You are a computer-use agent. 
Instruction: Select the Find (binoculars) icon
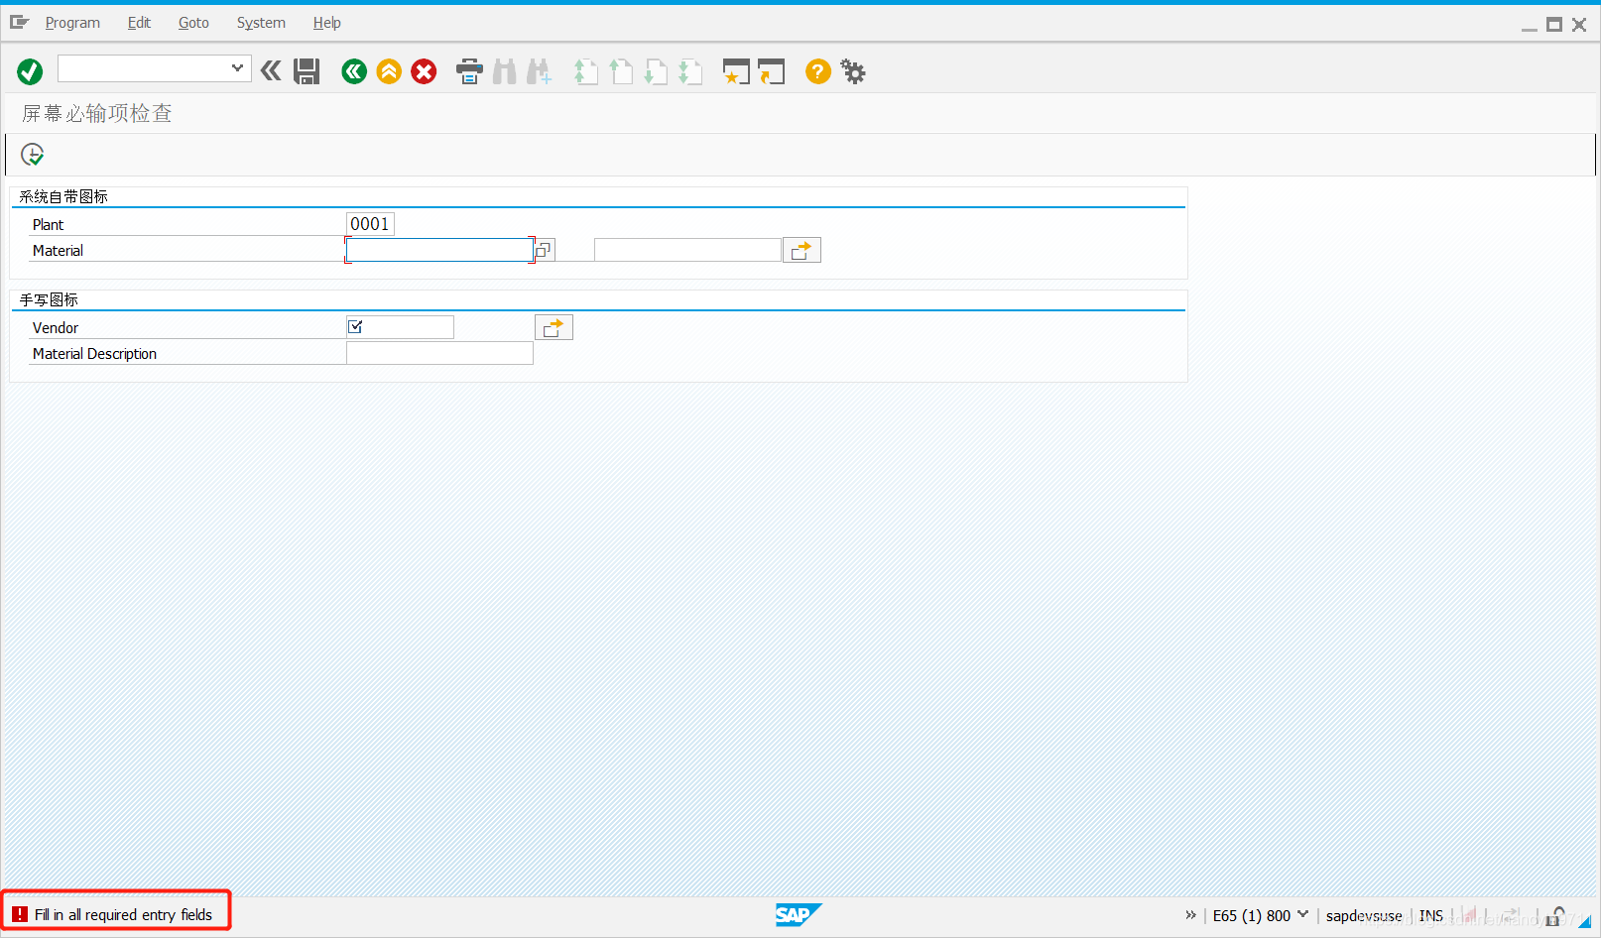[504, 70]
